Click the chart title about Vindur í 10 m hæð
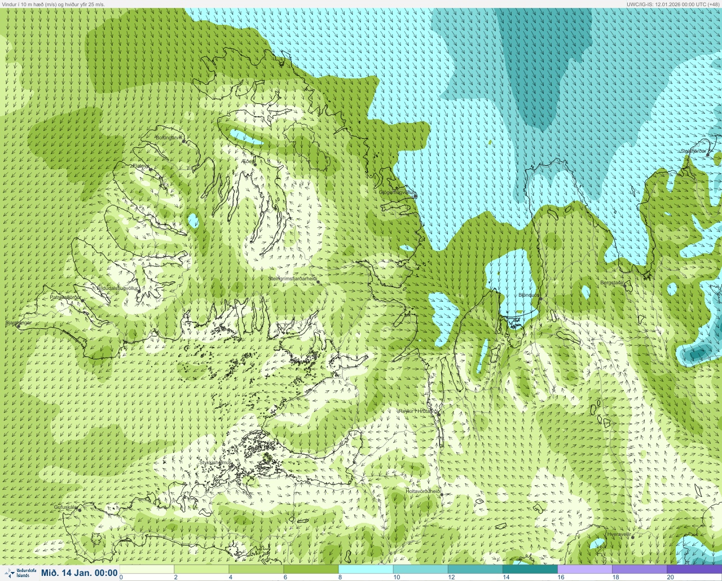The height and width of the screenshot is (581, 722). (54, 4)
